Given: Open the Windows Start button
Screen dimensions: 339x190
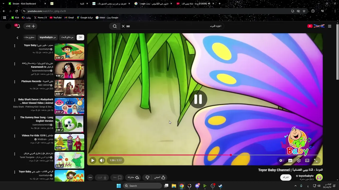Looking at the screenshot, I should [x=119, y=186].
